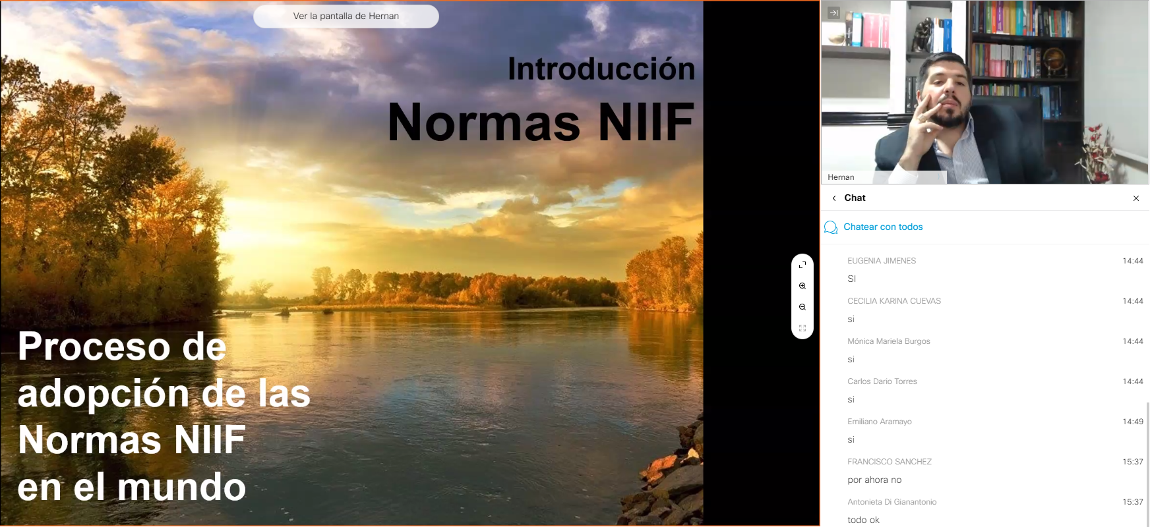This screenshot has width=1150, height=527.
Task: Select the message 'todo ok'
Action: 864,520
